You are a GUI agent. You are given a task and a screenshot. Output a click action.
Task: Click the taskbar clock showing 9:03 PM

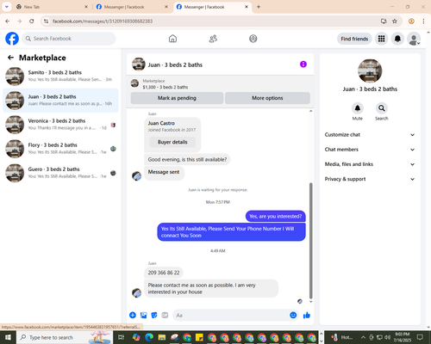[x=402, y=337]
